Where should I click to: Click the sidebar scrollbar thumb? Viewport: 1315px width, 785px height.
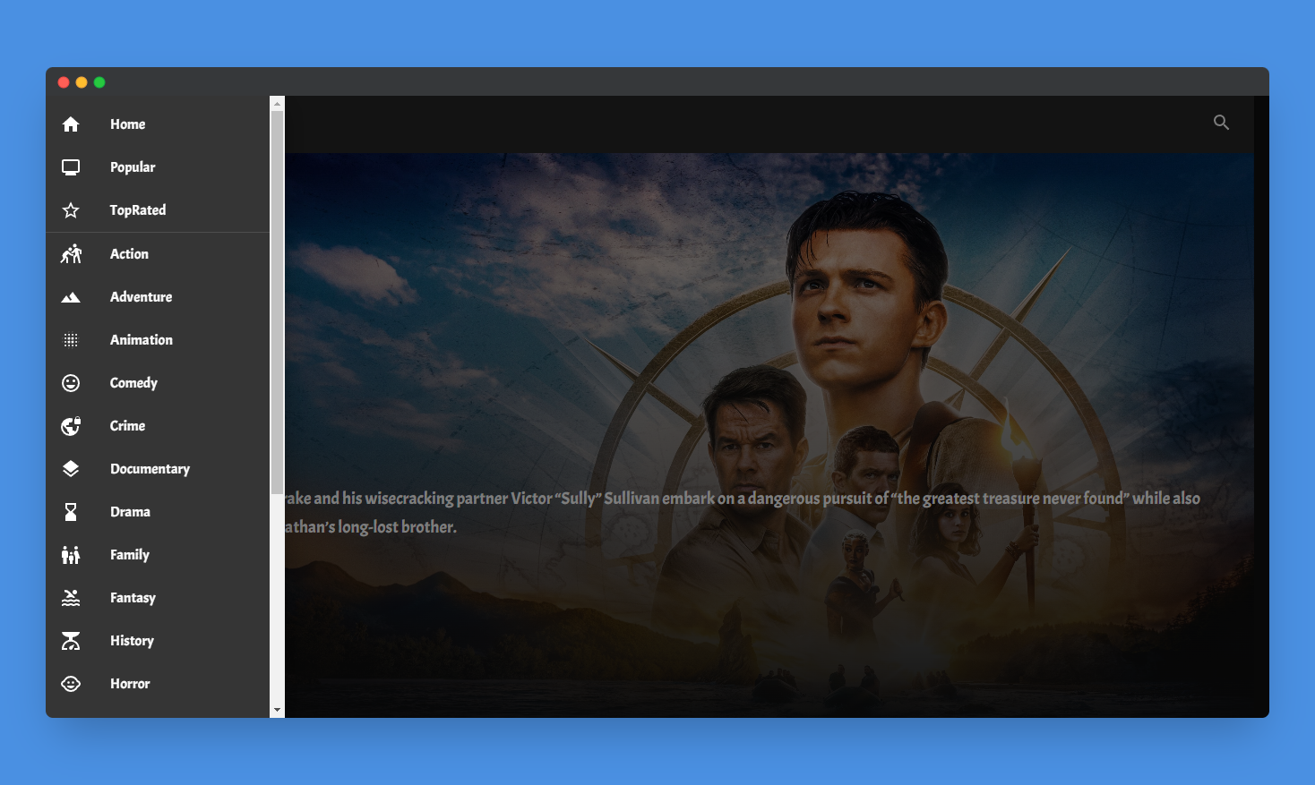pos(277,302)
